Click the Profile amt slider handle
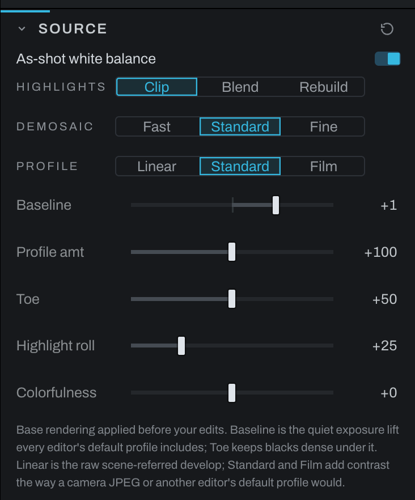 click(x=232, y=252)
